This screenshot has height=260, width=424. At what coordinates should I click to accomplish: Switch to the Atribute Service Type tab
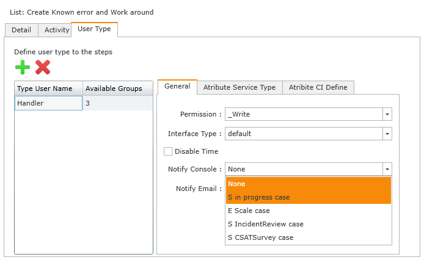(x=239, y=87)
